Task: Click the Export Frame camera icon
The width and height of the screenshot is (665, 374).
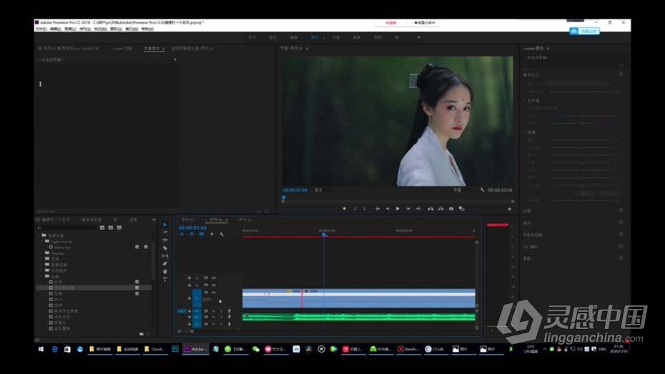Action: click(x=451, y=209)
